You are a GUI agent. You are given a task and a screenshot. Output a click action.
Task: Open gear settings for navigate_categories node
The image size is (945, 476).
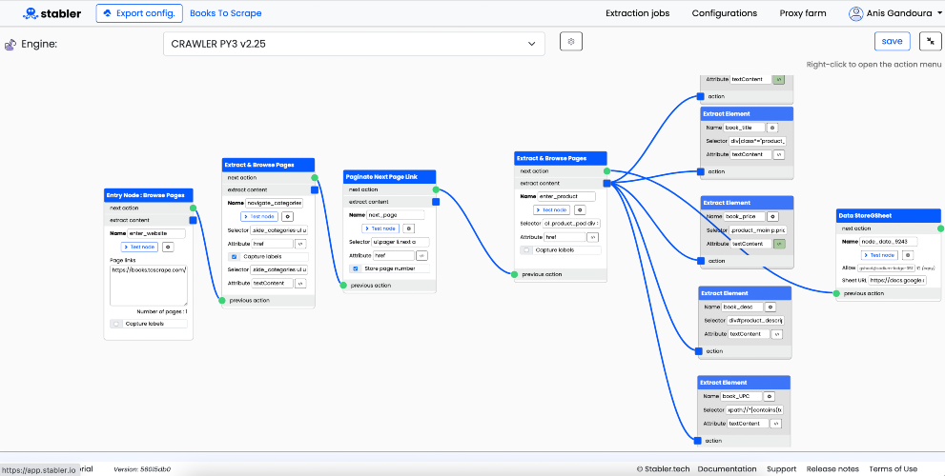(x=288, y=216)
